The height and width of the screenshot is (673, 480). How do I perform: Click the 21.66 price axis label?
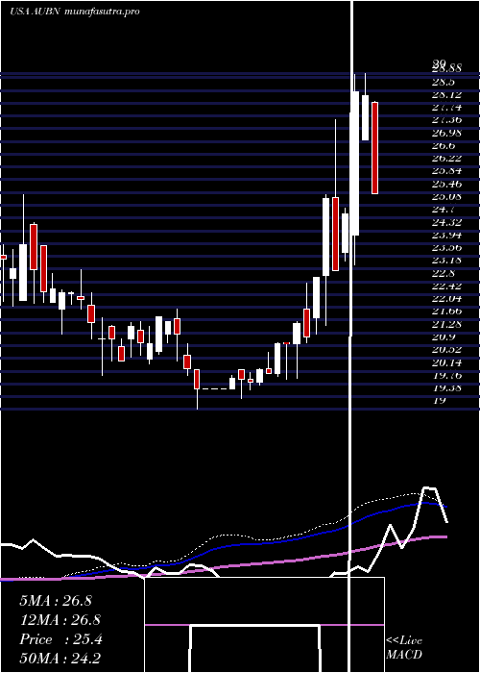(446, 312)
